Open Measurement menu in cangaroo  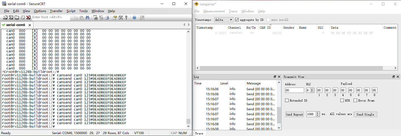(214, 11)
